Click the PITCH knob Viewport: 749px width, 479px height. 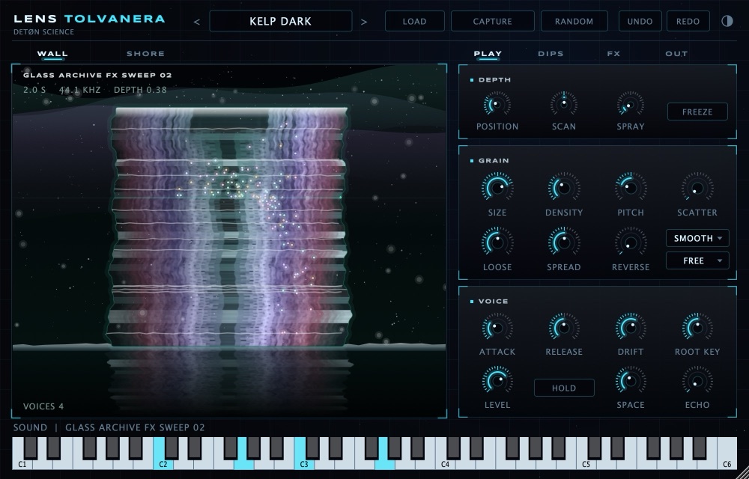[x=631, y=188]
